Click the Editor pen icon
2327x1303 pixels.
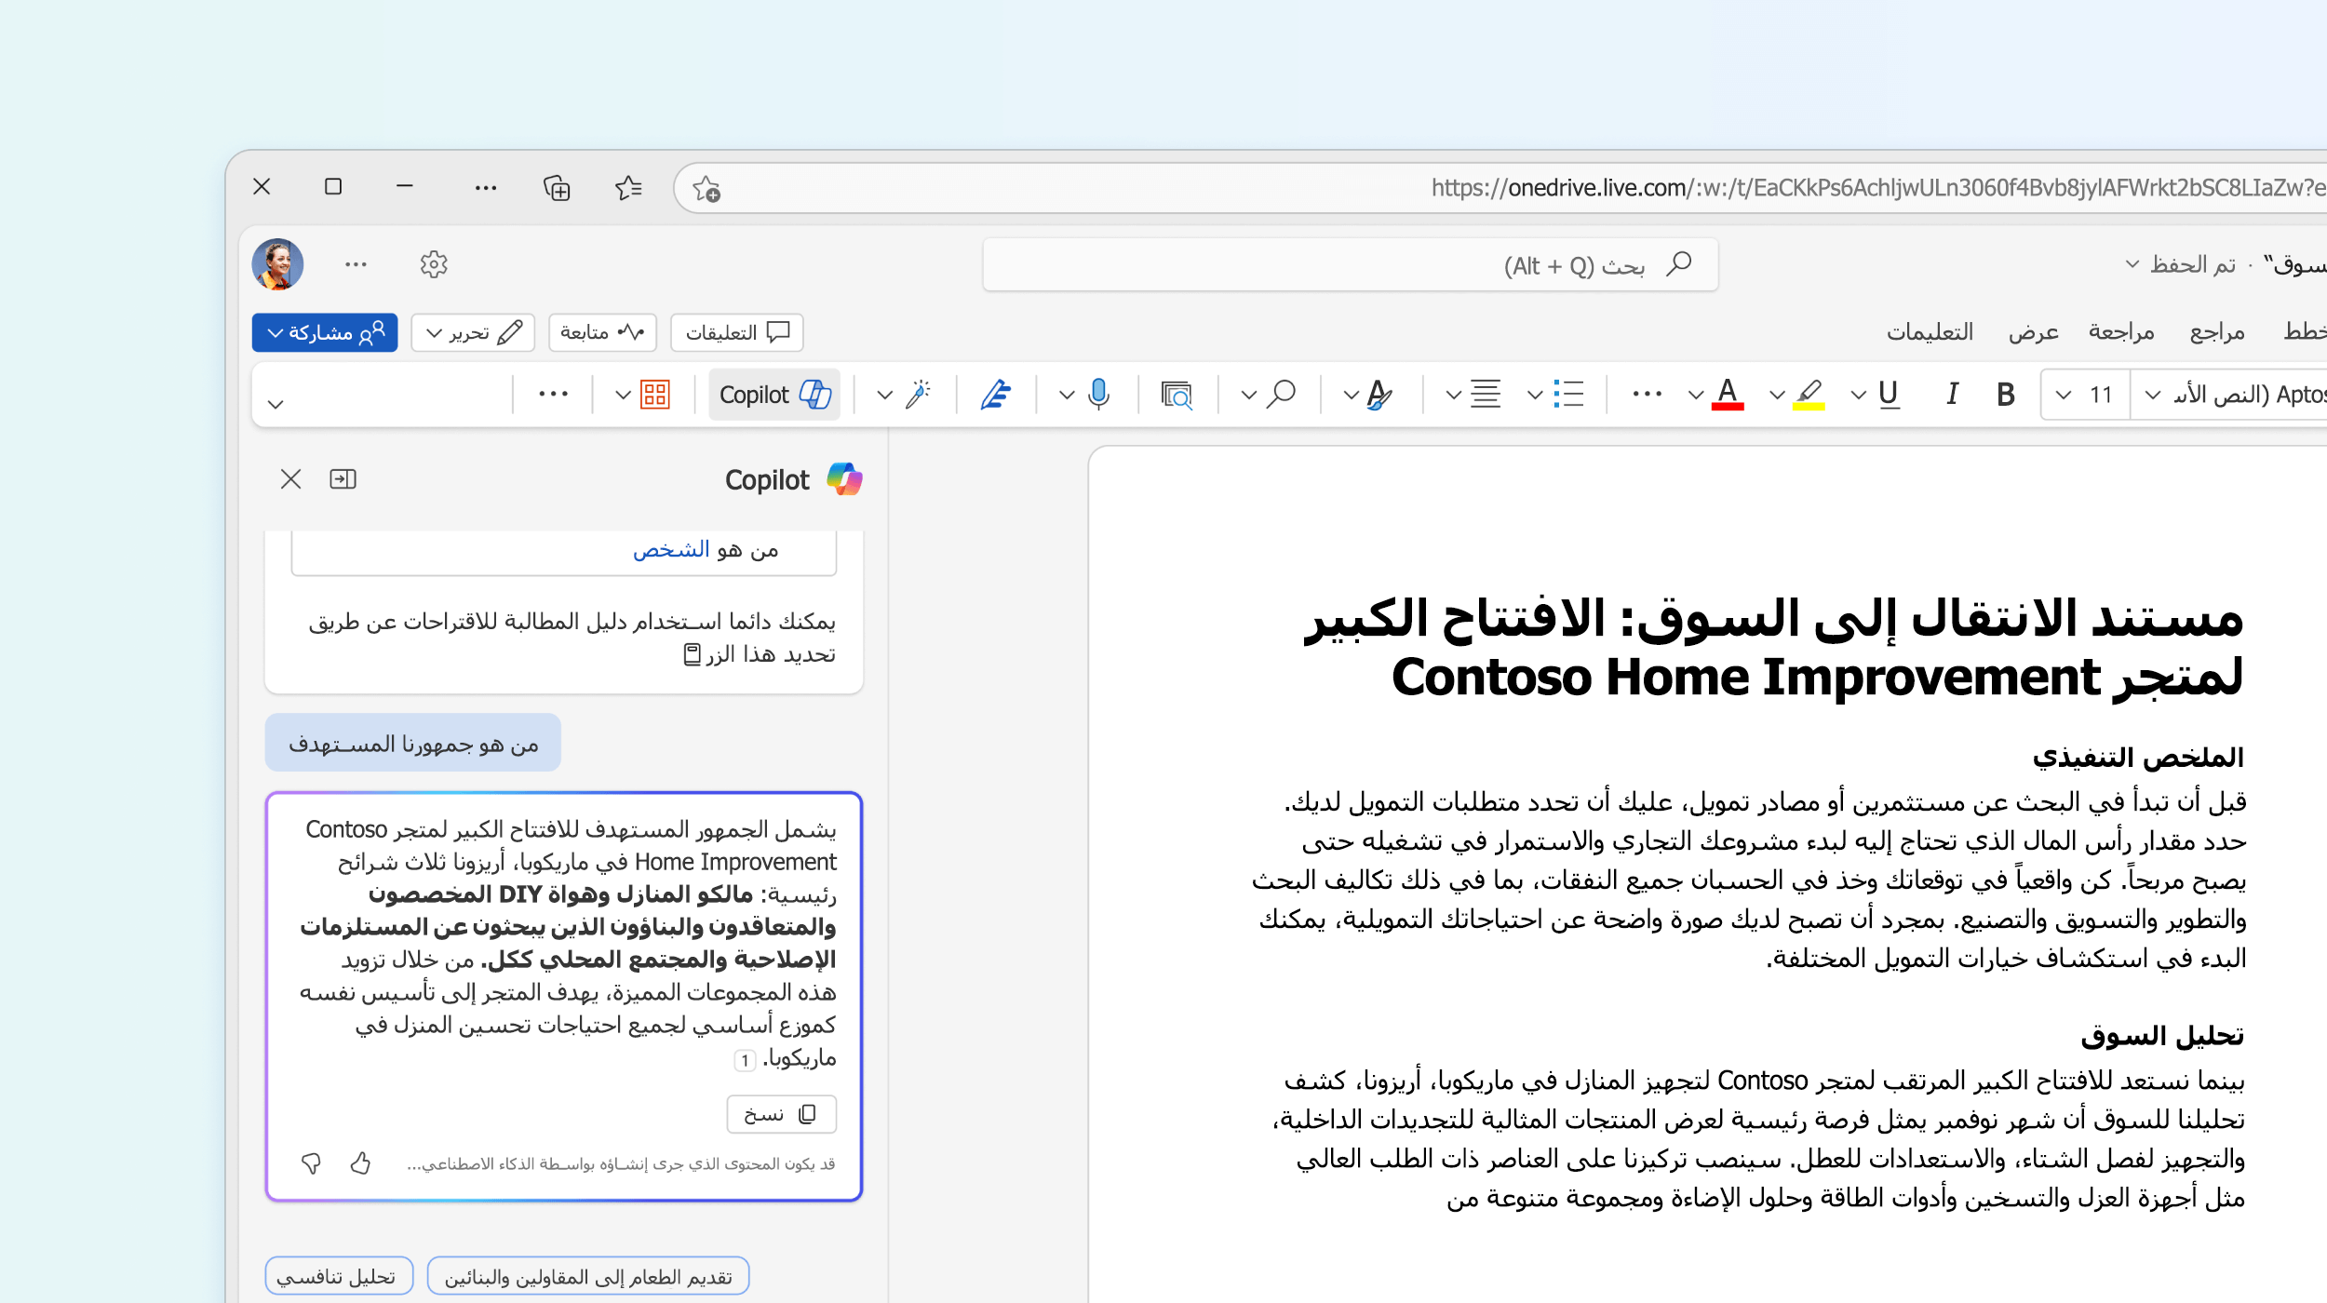pos(996,395)
